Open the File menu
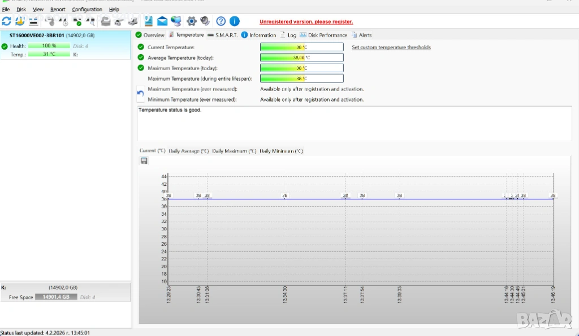 tap(6, 10)
